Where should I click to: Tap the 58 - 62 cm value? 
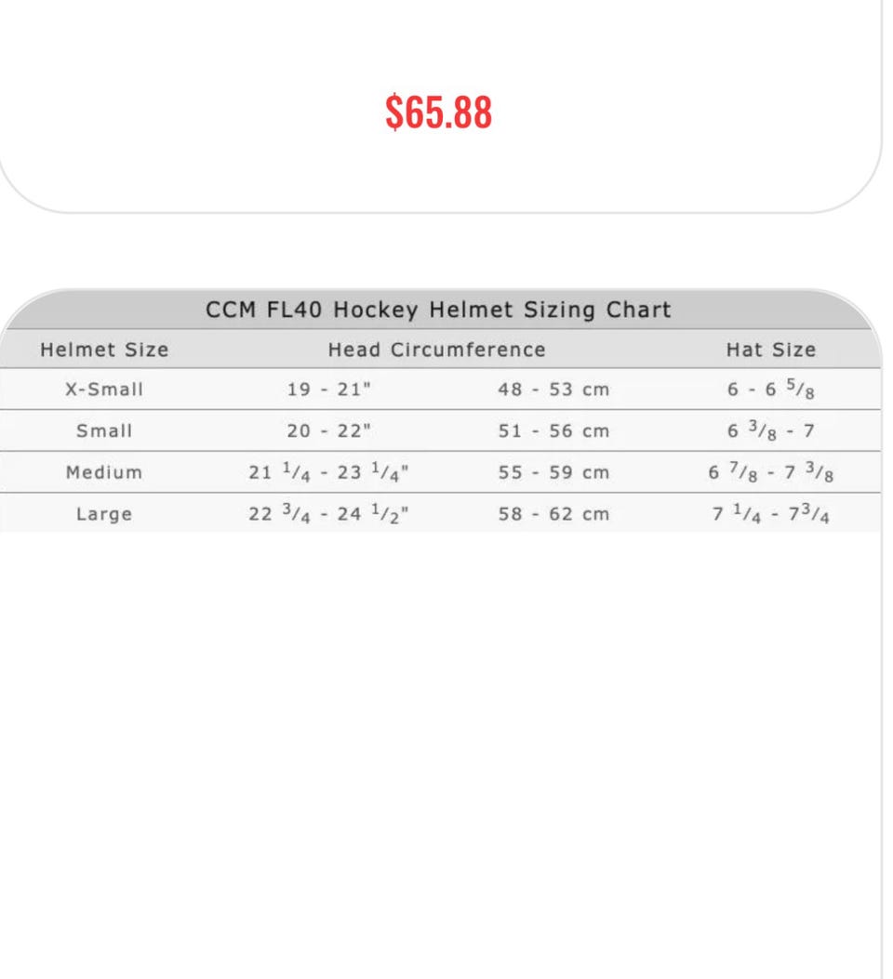click(553, 514)
